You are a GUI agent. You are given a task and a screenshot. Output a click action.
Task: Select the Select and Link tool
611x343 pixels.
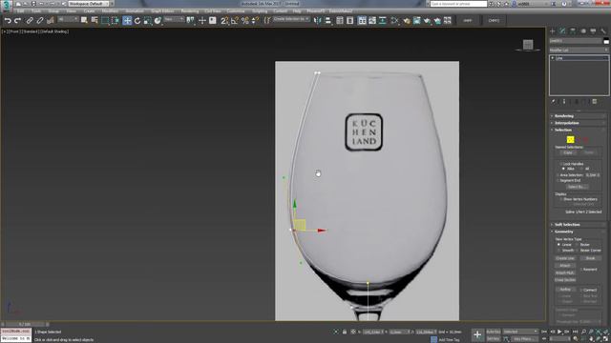point(30,21)
